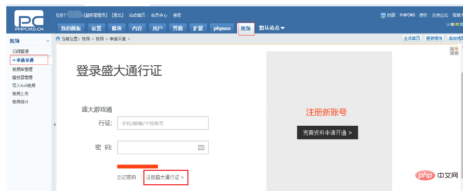The image size is (463, 191).
Task: Select the gray color theme swatch
Action: [452, 25]
